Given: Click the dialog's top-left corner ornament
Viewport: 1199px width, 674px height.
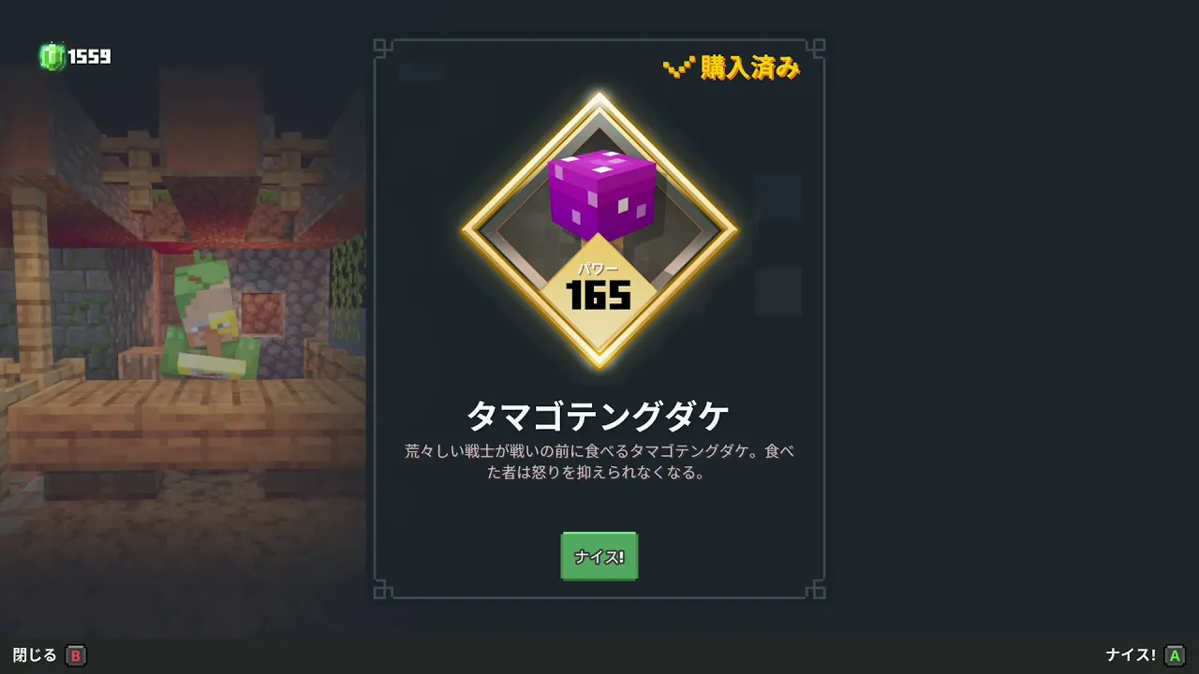Looking at the screenshot, I should click(382, 47).
